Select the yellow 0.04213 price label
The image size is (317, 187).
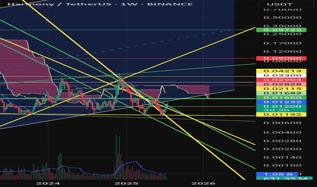click(281, 71)
